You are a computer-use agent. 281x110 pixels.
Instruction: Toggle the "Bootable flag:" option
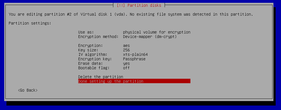[94, 68]
